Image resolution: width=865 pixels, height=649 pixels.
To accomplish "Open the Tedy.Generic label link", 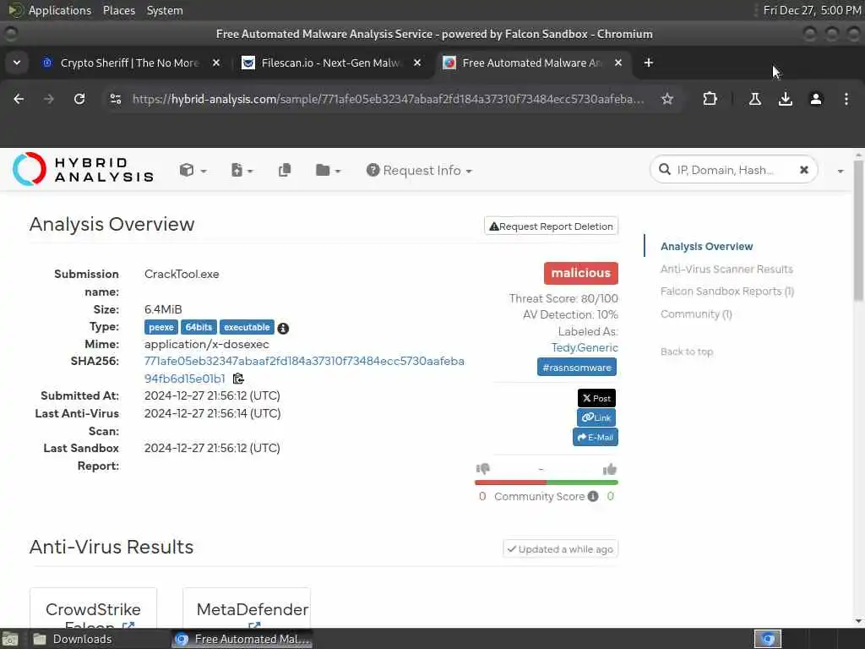I will tap(585, 347).
